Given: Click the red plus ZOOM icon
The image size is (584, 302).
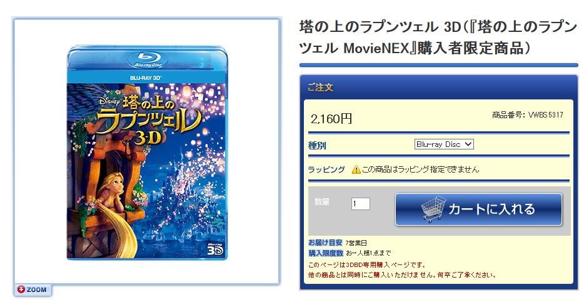Looking at the screenshot, I should tap(21, 289).
